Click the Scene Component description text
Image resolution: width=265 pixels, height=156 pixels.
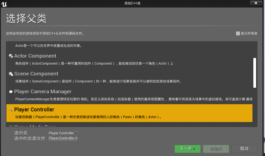pyautogui.click(x=99, y=81)
